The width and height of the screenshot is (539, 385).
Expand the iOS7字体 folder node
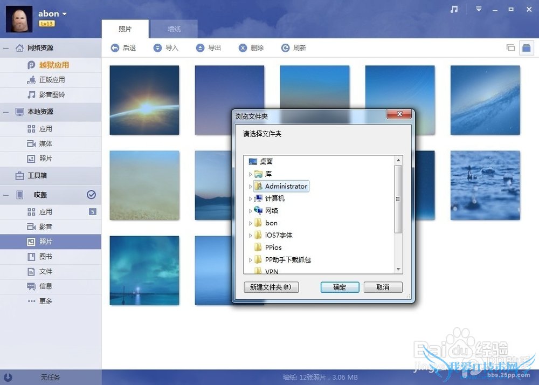click(x=250, y=236)
